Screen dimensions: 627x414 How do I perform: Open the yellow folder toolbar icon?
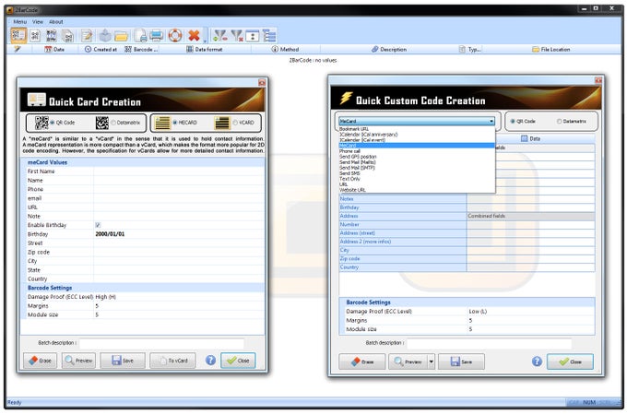click(x=121, y=36)
